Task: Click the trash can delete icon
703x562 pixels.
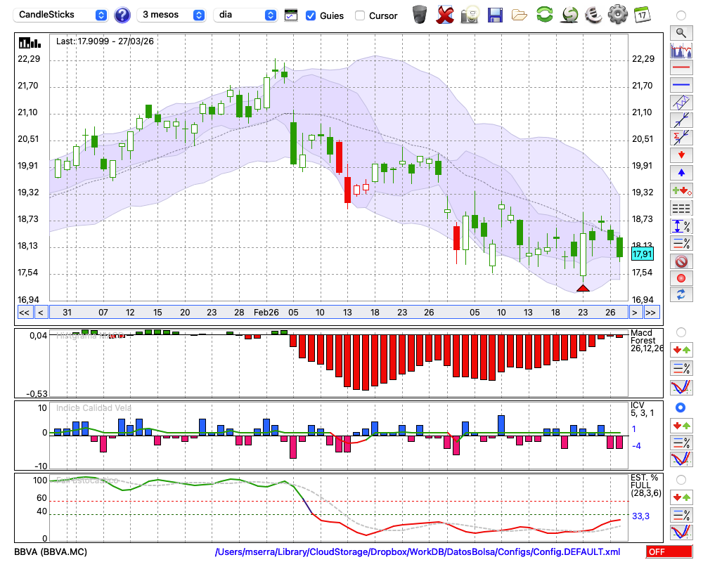Action: point(420,15)
